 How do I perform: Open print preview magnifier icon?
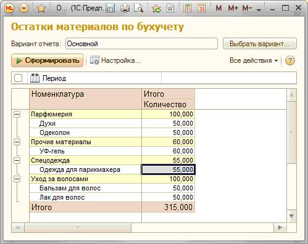coord(138,9)
